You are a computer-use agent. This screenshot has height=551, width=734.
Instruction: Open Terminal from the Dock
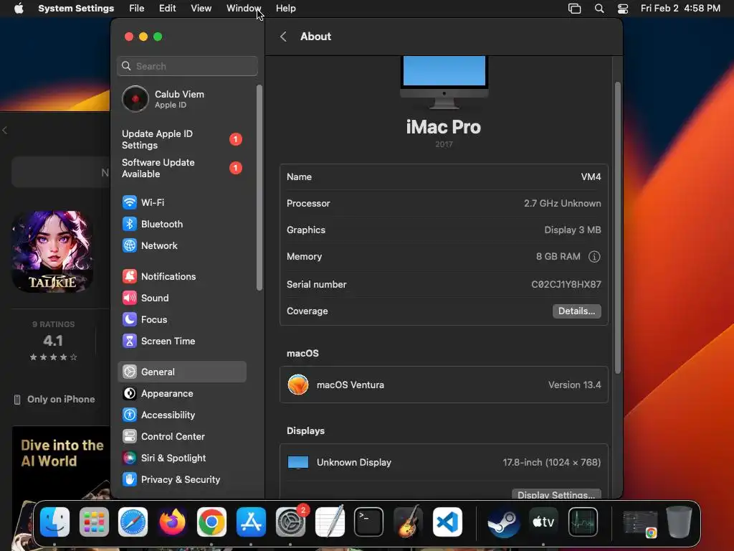[369, 522]
